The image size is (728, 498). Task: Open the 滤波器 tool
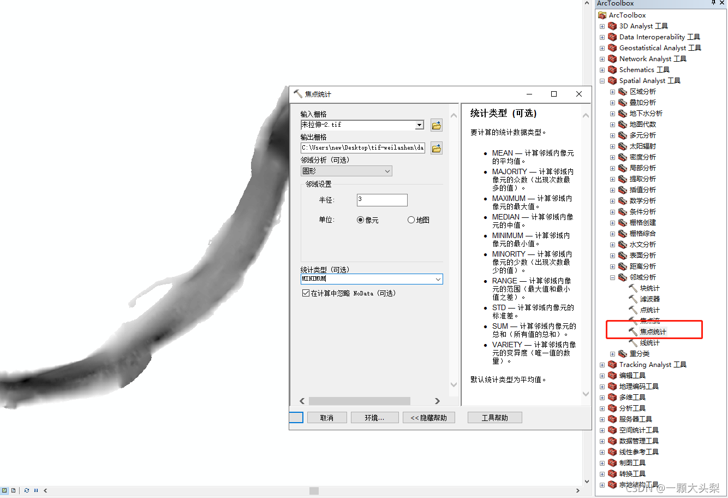tap(649, 299)
